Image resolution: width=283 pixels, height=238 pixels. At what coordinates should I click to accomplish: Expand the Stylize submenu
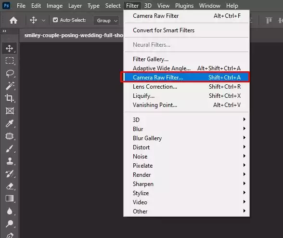187,193
